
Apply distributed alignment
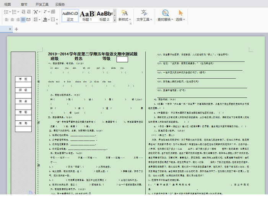click(x=28, y=19)
